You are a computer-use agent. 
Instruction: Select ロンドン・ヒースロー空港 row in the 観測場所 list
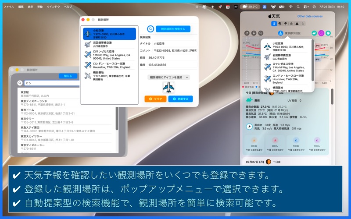(109, 65)
